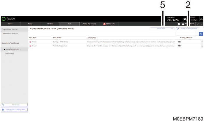Viewport: 204px width, 122px height.
Task: Open the Printer Adjustment tab
Action: click(89, 24)
